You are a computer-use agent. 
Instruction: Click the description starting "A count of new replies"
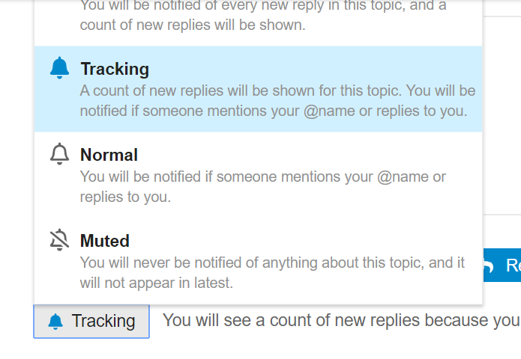tap(277, 101)
